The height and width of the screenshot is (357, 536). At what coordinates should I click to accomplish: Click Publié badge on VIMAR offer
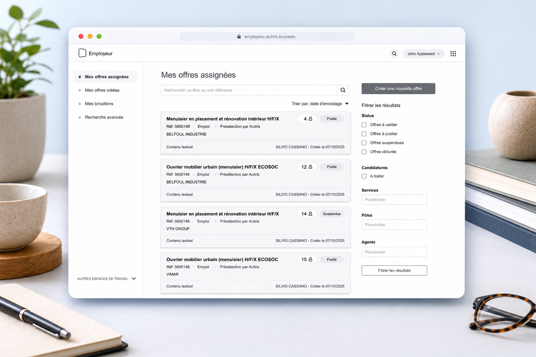[332, 260]
